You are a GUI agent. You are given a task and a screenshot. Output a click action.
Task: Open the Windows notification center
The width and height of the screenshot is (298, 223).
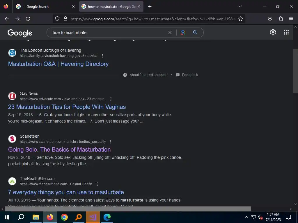[x=288, y=217]
